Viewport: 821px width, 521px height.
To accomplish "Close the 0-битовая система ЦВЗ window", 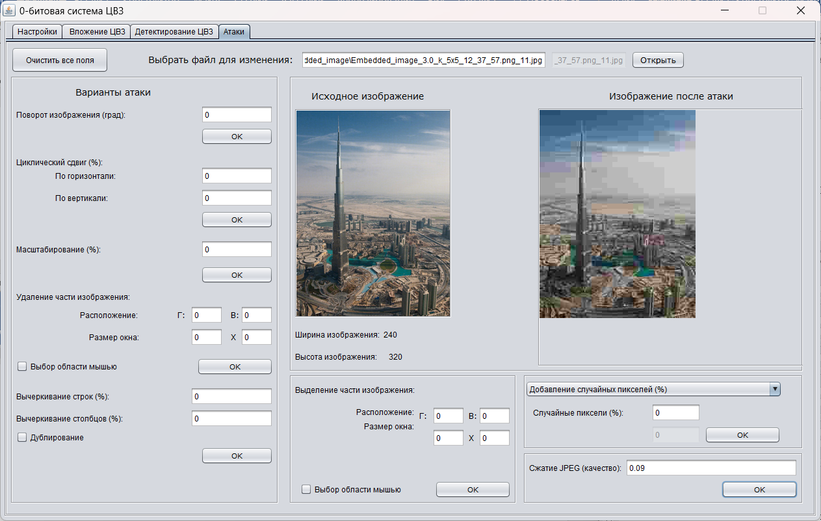I will pos(800,10).
